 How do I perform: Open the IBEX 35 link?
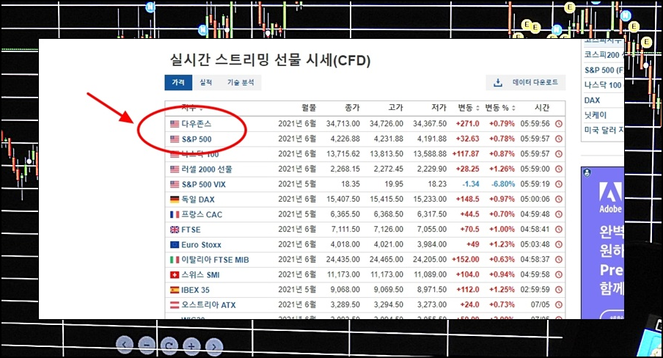click(x=195, y=290)
